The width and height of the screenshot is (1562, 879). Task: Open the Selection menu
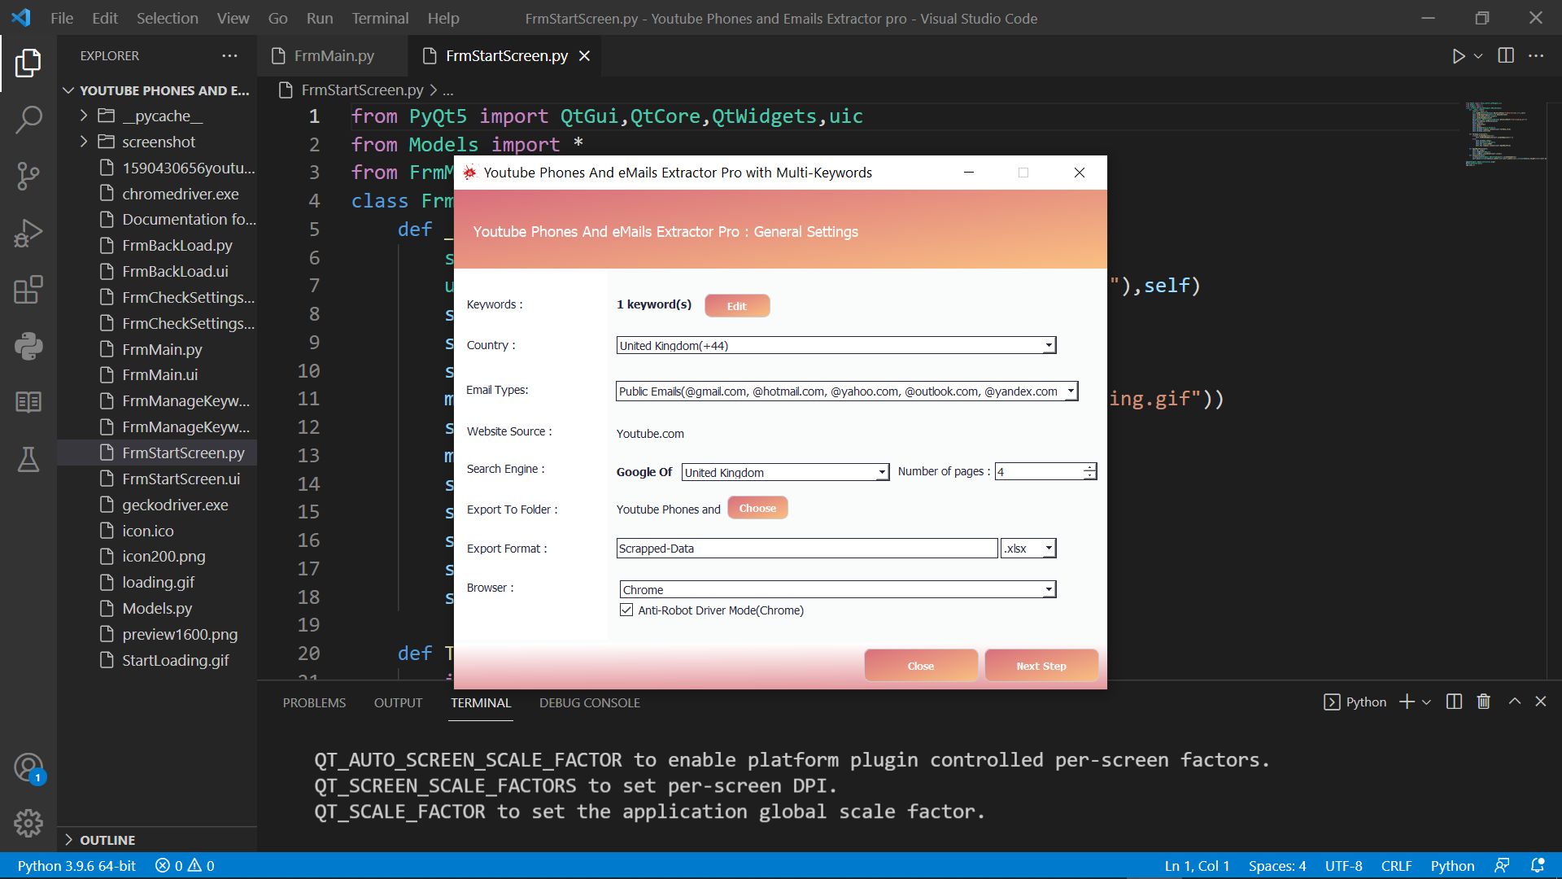[167, 18]
